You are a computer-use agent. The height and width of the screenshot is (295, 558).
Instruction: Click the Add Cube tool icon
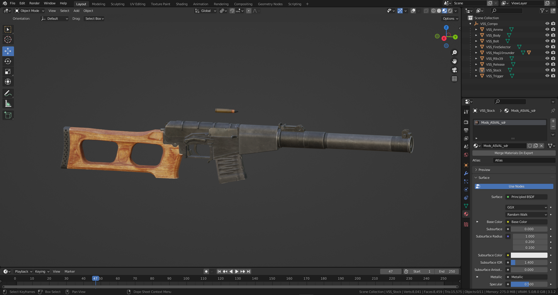point(8,115)
